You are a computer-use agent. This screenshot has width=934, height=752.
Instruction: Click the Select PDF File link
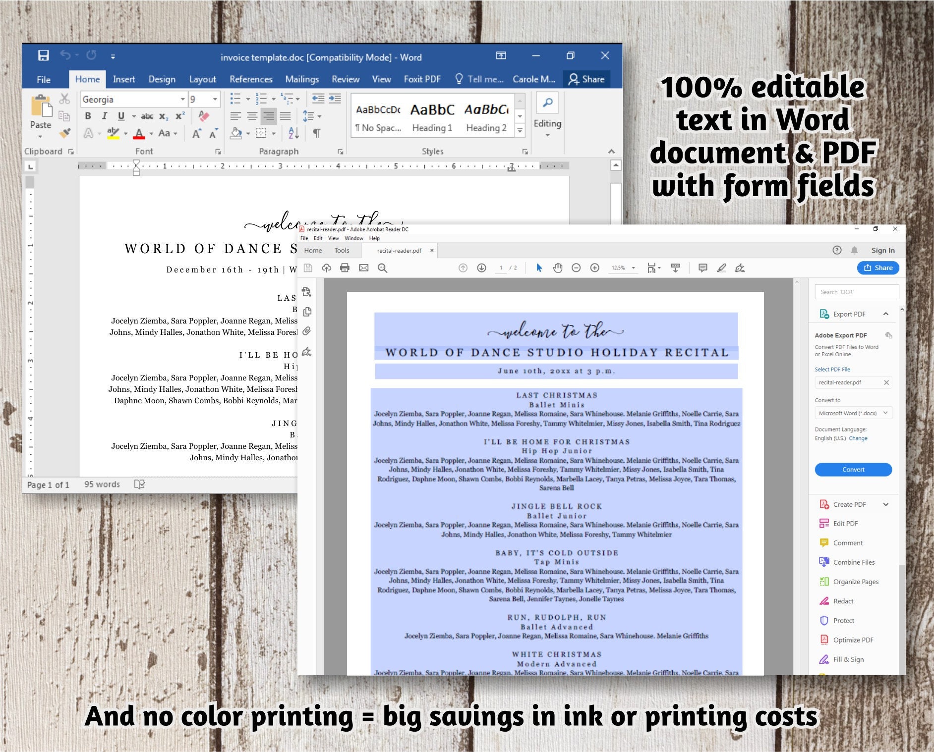[x=832, y=370]
